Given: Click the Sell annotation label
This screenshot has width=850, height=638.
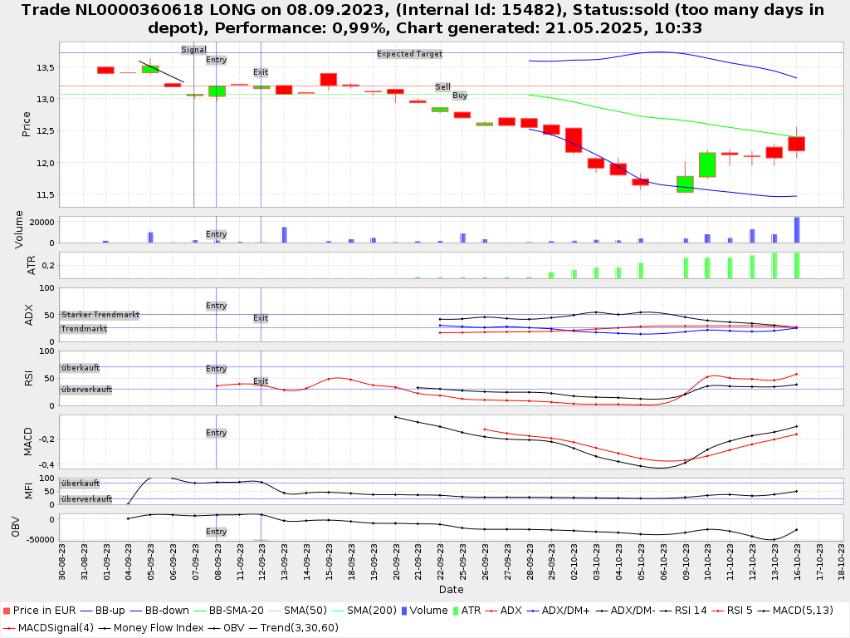Looking at the screenshot, I should point(442,86).
